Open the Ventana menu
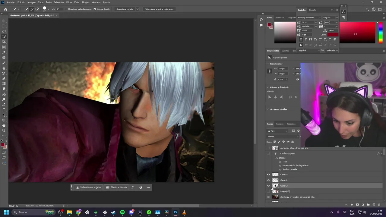Image resolution: width=386 pixels, height=217 pixels. [x=96, y=2]
